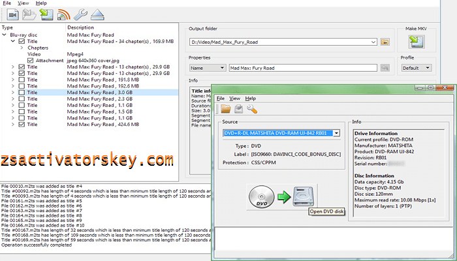Click the DAVINCI_CODE_BONUS_DISC label text

click(x=296, y=155)
